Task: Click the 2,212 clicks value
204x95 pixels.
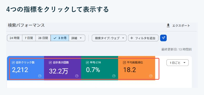Action: point(20,70)
